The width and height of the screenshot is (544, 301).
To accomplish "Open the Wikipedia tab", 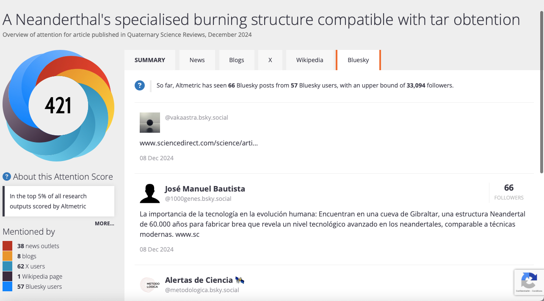I will click(309, 60).
